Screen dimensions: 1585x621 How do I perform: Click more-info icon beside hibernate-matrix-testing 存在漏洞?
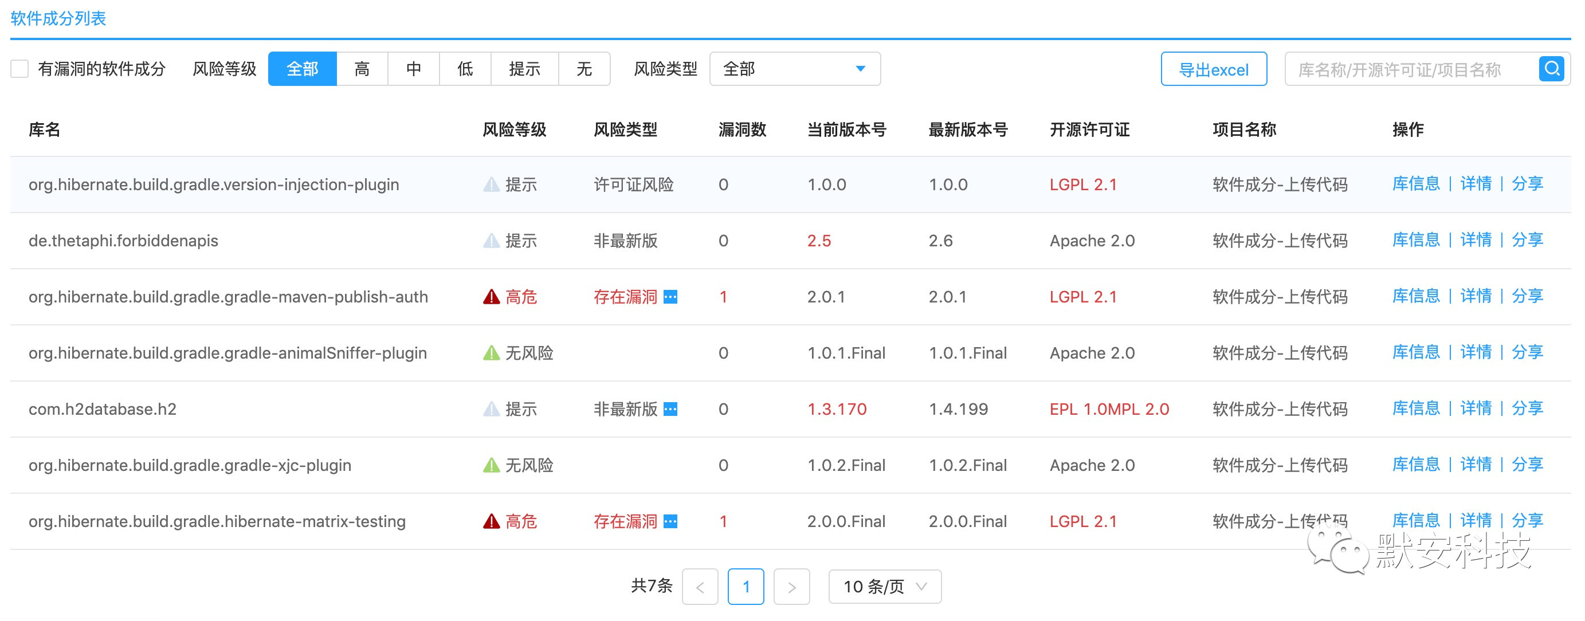click(670, 521)
